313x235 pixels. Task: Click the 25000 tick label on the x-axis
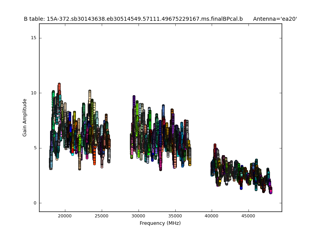102,215
